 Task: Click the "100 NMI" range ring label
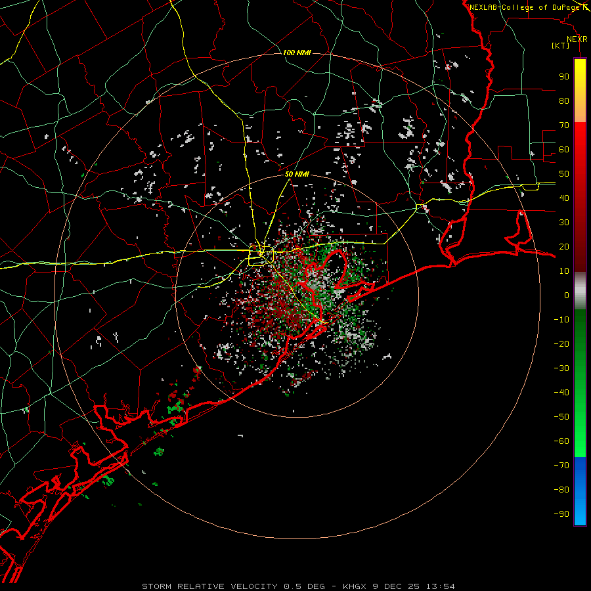click(x=297, y=53)
